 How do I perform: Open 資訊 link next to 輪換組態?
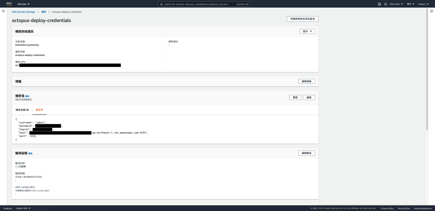[30, 153]
